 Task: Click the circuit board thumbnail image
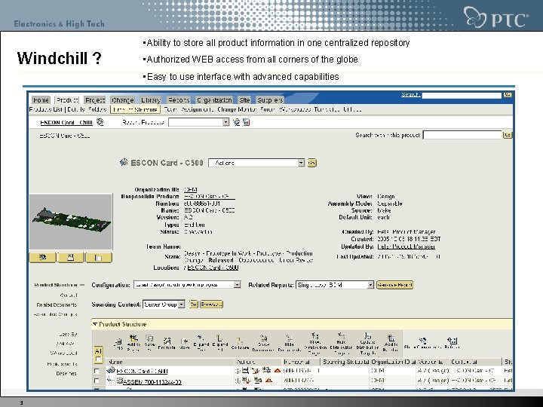[71, 222]
